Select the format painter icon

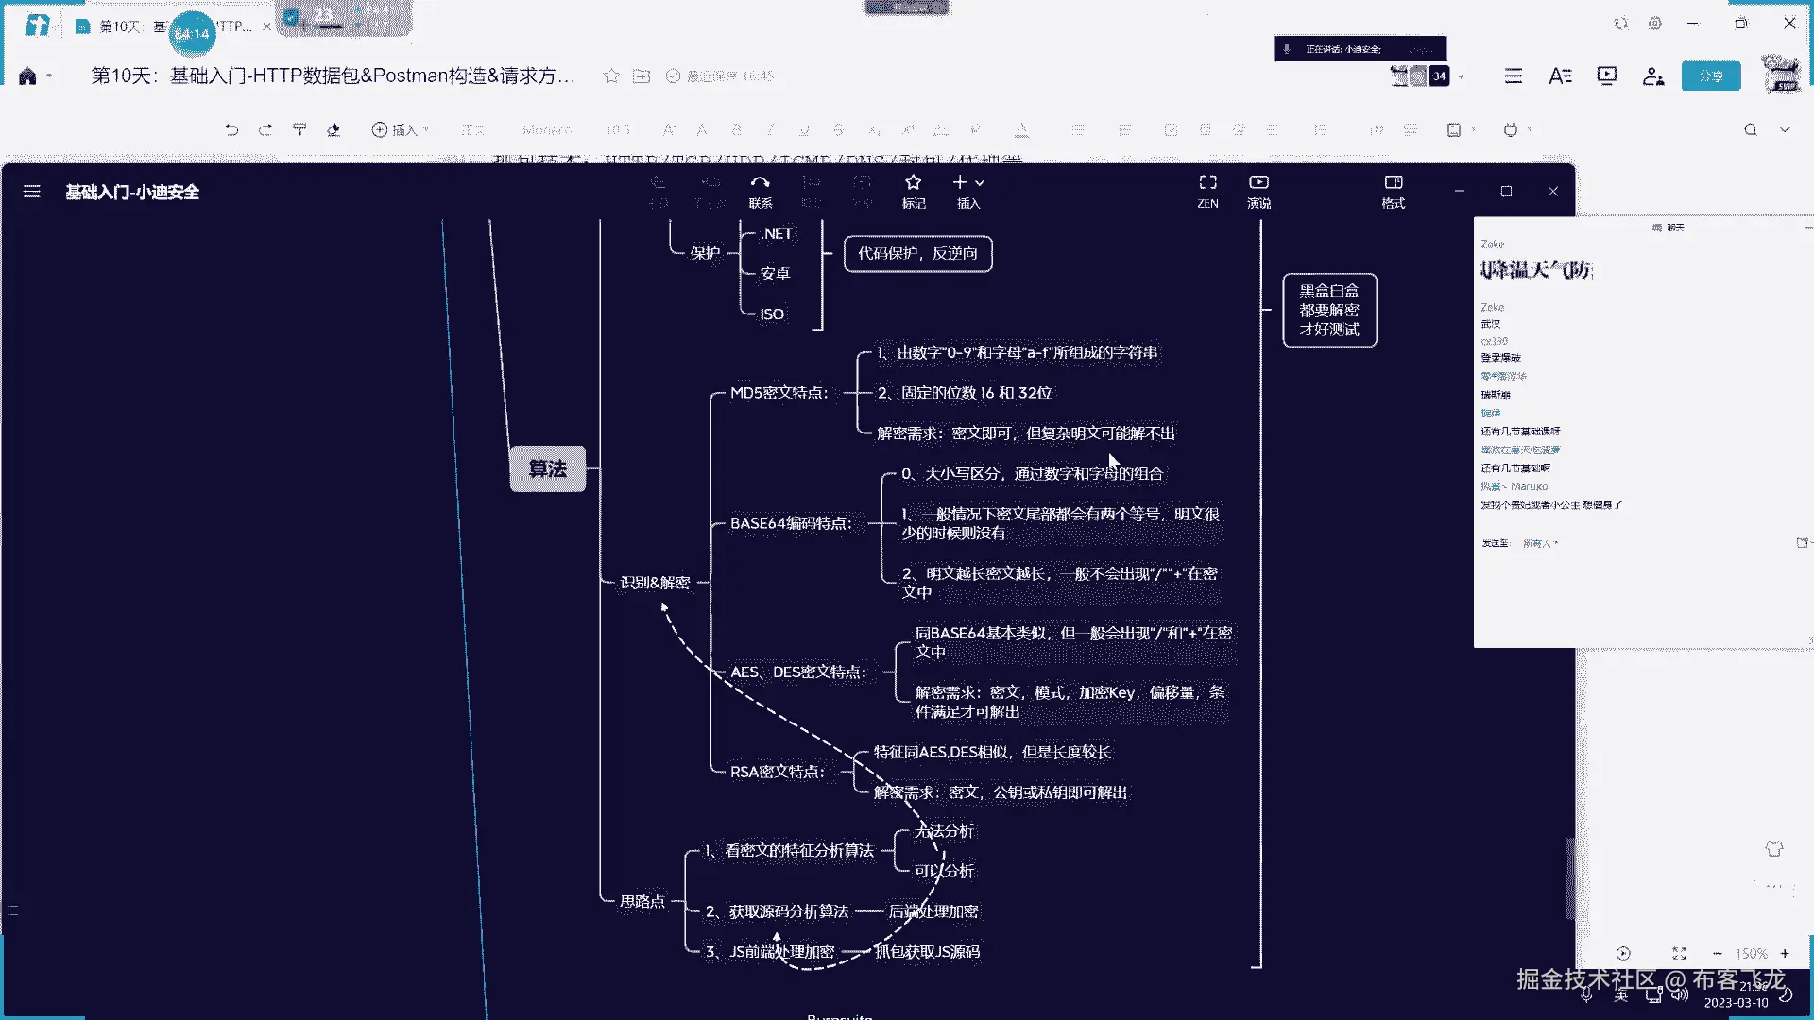[299, 129]
